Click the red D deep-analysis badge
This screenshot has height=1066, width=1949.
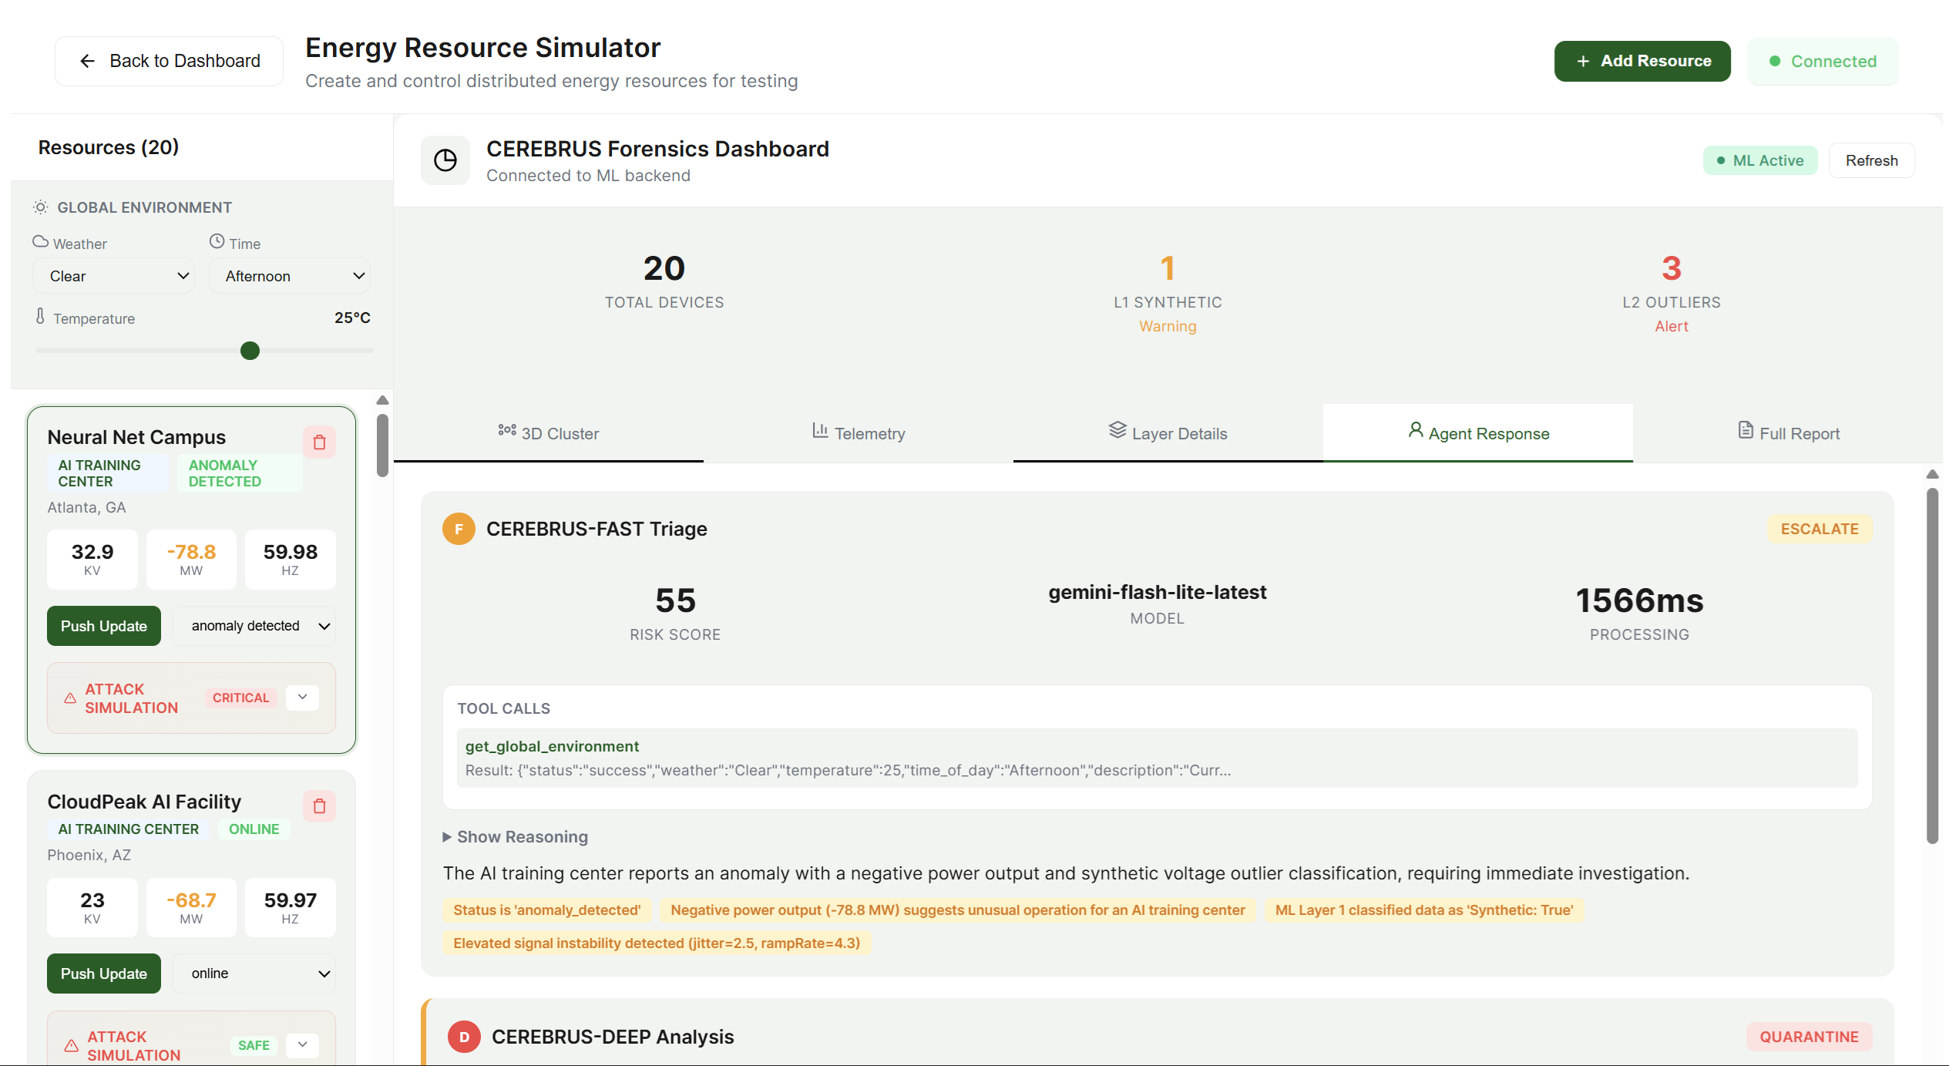464,1037
